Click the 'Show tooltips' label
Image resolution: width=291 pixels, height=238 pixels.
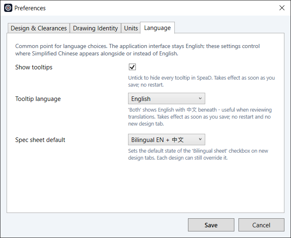(34, 67)
